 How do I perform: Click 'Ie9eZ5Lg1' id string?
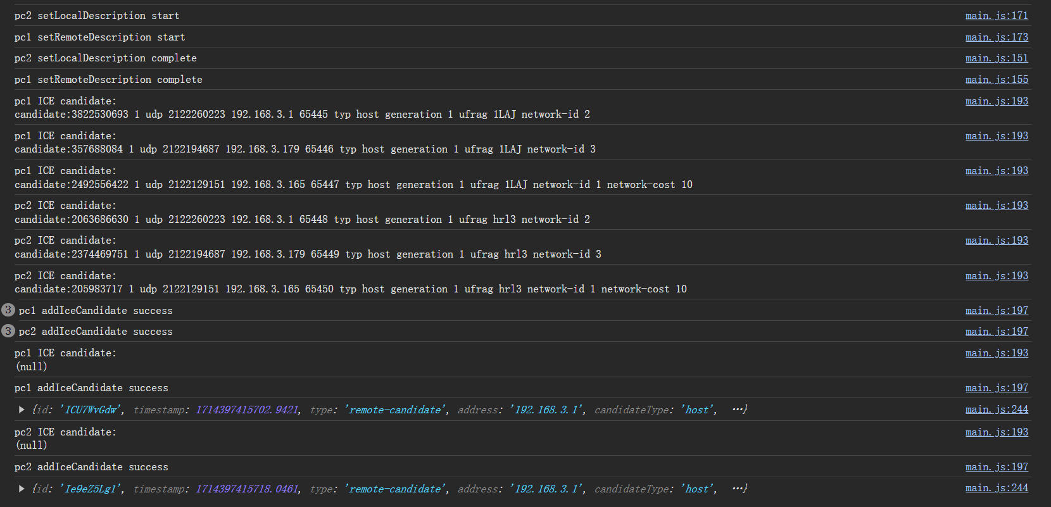[91, 489]
